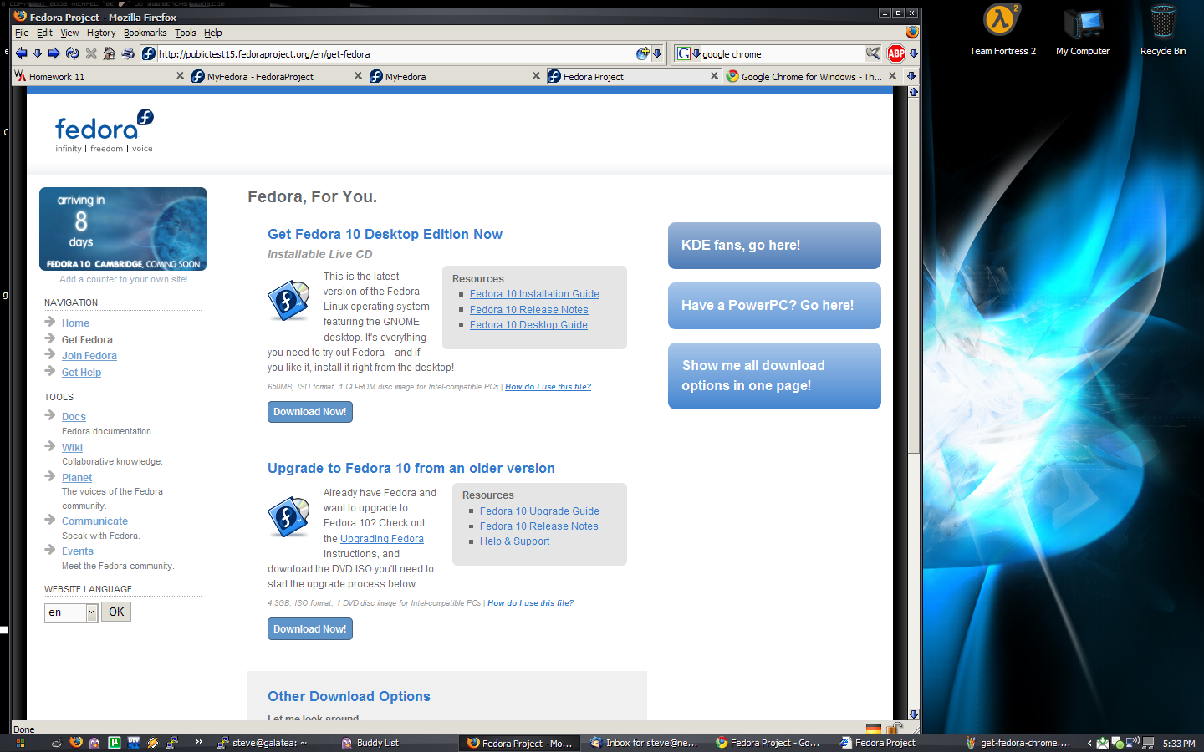The image size is (1204, 752).
Task: Open the Team Fortress 2 desktop icon
Action: coord(1002,29)
